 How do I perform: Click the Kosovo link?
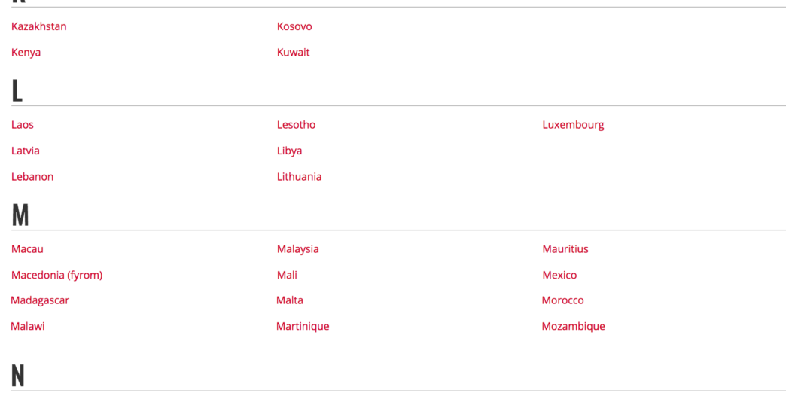pyautogui.click(x=294, y=26)
